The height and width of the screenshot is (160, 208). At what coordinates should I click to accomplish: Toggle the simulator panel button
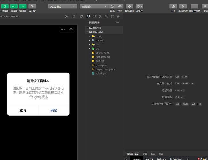coord(5,6)
